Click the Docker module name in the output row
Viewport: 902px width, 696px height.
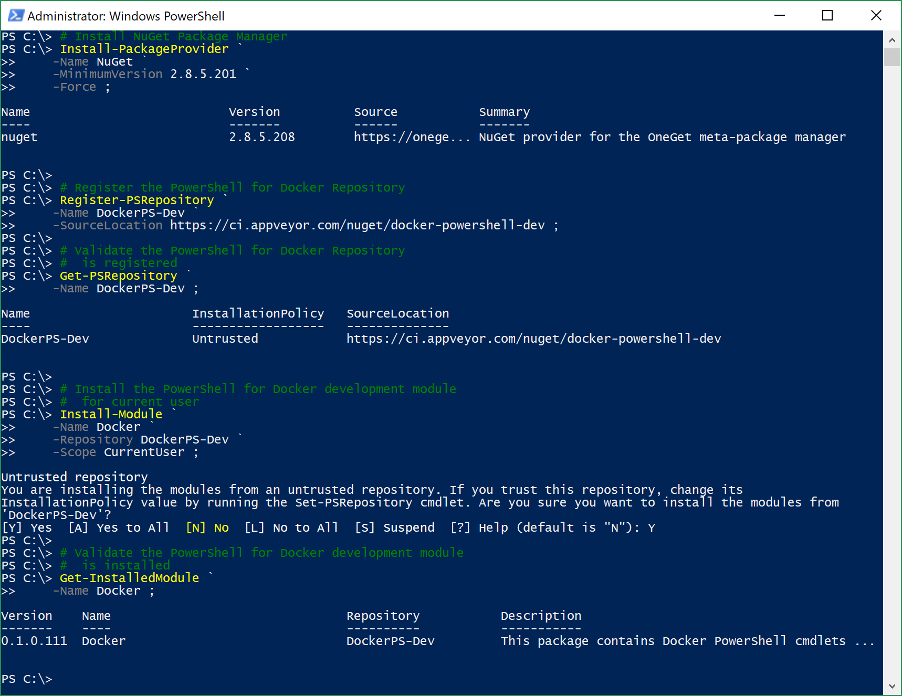(x=104, y=641)
